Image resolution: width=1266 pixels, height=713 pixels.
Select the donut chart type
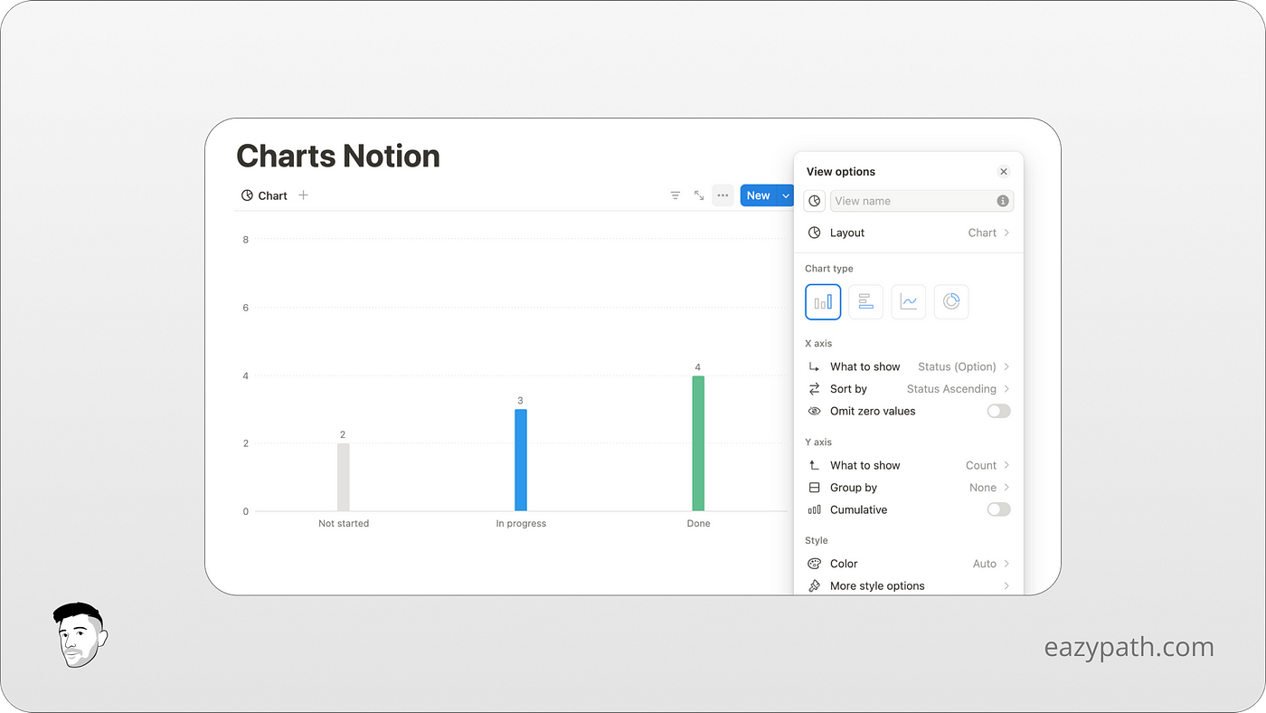[x=951, y=301]
